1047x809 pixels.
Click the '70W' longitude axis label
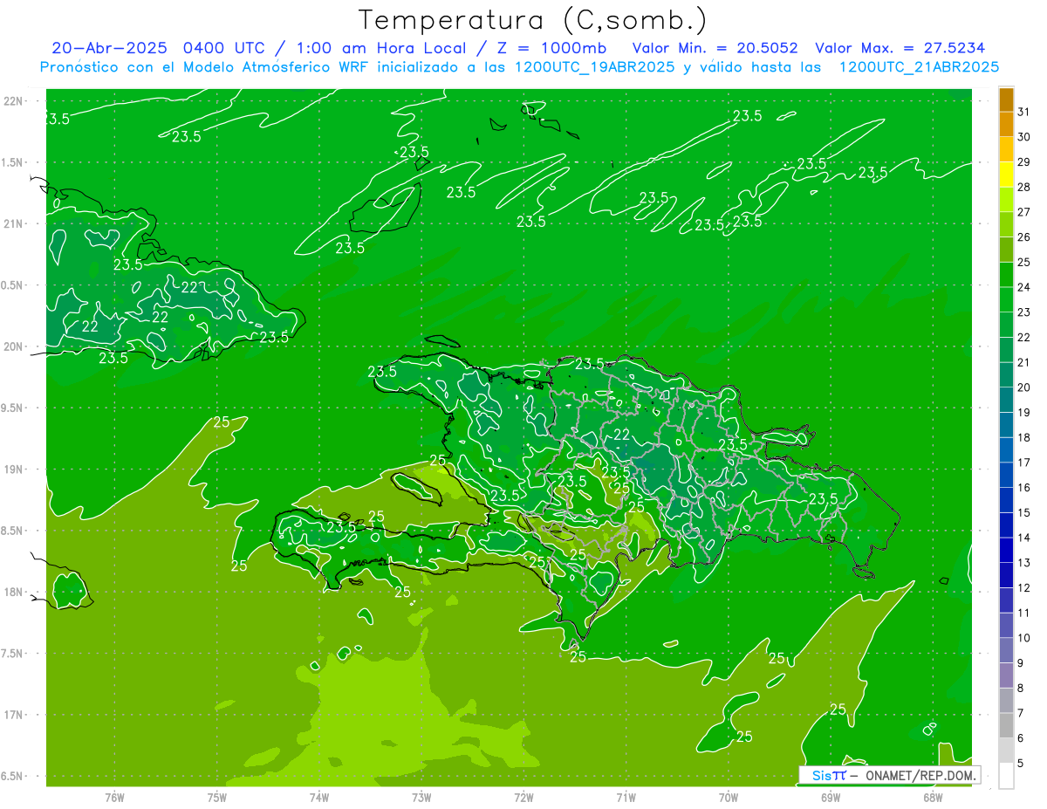[729, 797]
